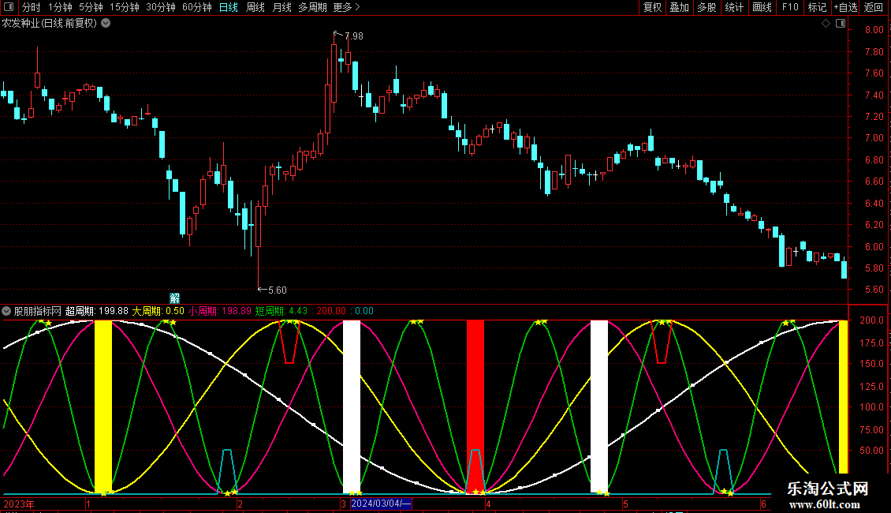
Task: Switch to 周线 weekly chart
Action: tap(255, 7)
